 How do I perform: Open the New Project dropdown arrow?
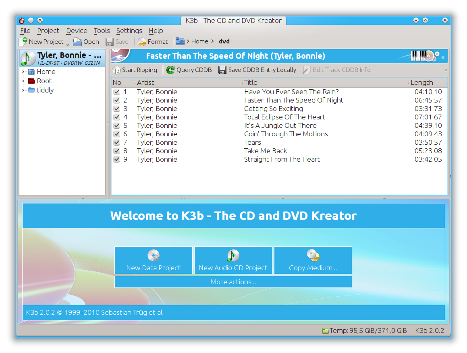(68, 44)
